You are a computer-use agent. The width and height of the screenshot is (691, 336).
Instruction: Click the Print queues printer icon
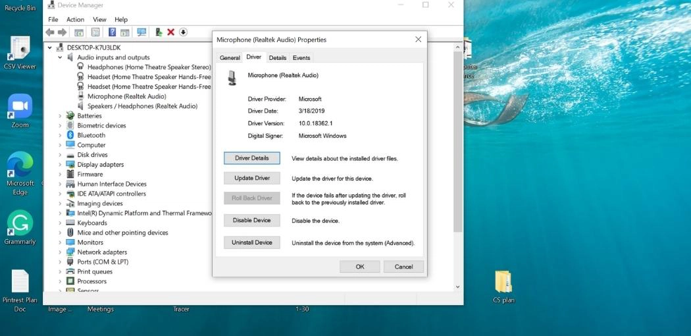[x=70, y=271]
